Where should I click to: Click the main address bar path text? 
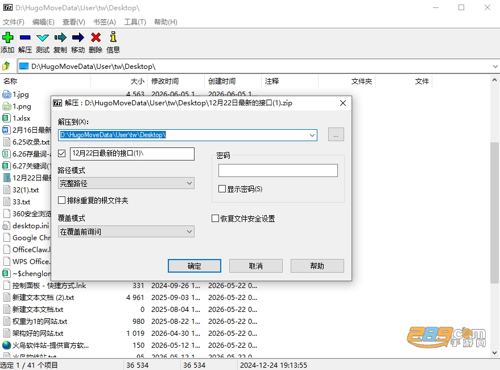coord(93,67)
